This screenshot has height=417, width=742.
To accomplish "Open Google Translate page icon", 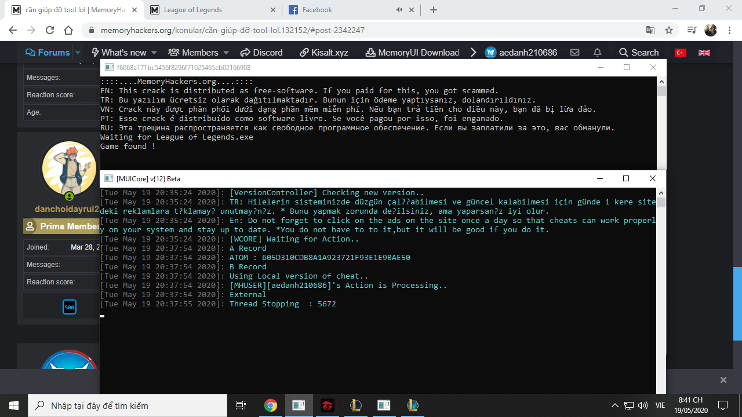I will (650, 30).
